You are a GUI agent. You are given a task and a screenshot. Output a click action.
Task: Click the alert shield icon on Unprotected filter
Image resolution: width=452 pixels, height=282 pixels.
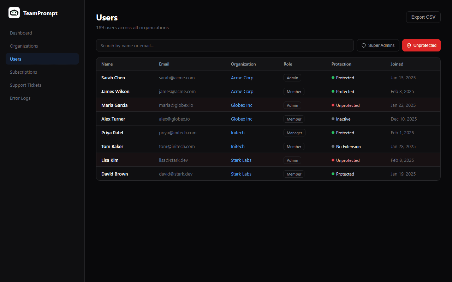coord(409,45)
